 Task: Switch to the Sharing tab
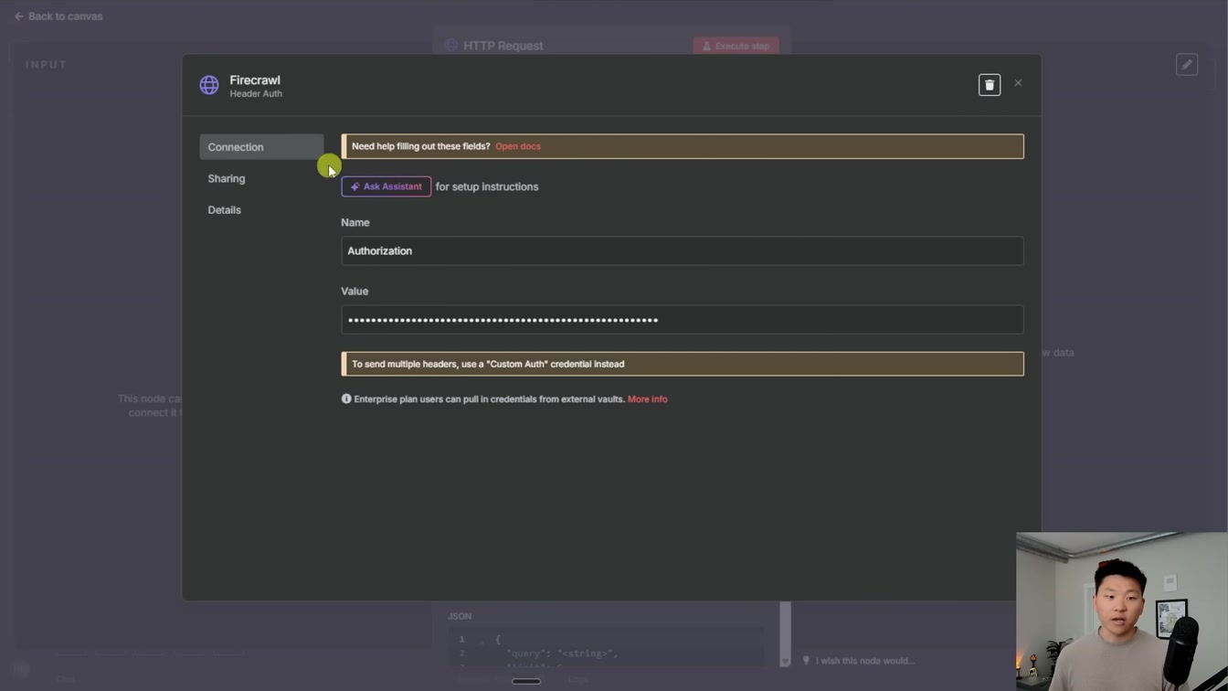tap(227, 178)
